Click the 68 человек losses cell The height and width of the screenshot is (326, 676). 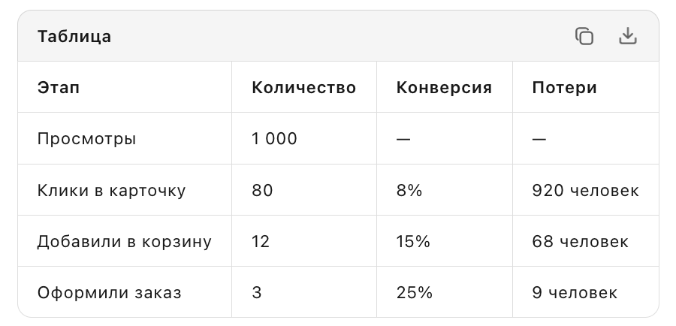click(x=581, y=241)
